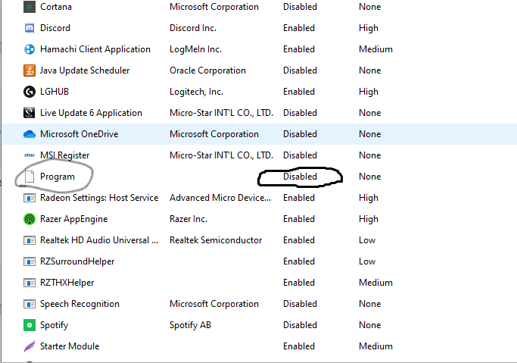Click the Live Update 6 Application icon
Viewport: 517px width, 363px height.
(x=30, y=113)
